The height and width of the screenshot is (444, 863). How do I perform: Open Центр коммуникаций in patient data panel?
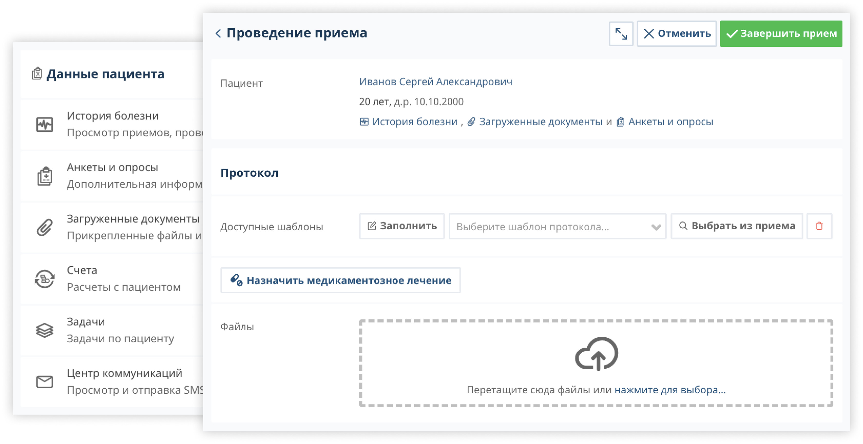click(112, 382)
